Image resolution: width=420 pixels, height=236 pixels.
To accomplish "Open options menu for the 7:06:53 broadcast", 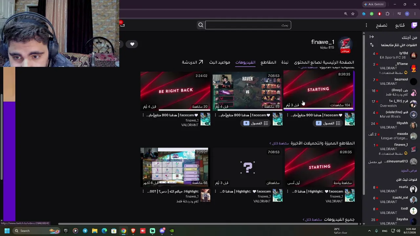I will point(215,115).
